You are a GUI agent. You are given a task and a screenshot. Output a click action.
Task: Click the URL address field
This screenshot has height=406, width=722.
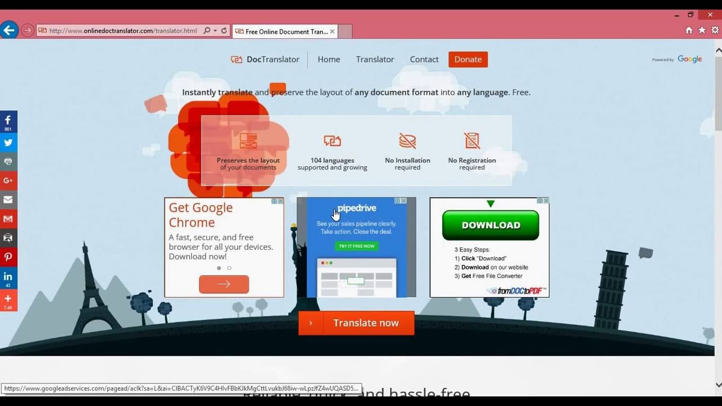tap(123, 30)
